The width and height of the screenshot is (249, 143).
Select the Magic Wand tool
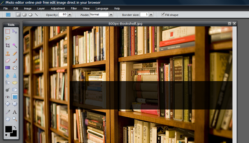coord(15,45)
